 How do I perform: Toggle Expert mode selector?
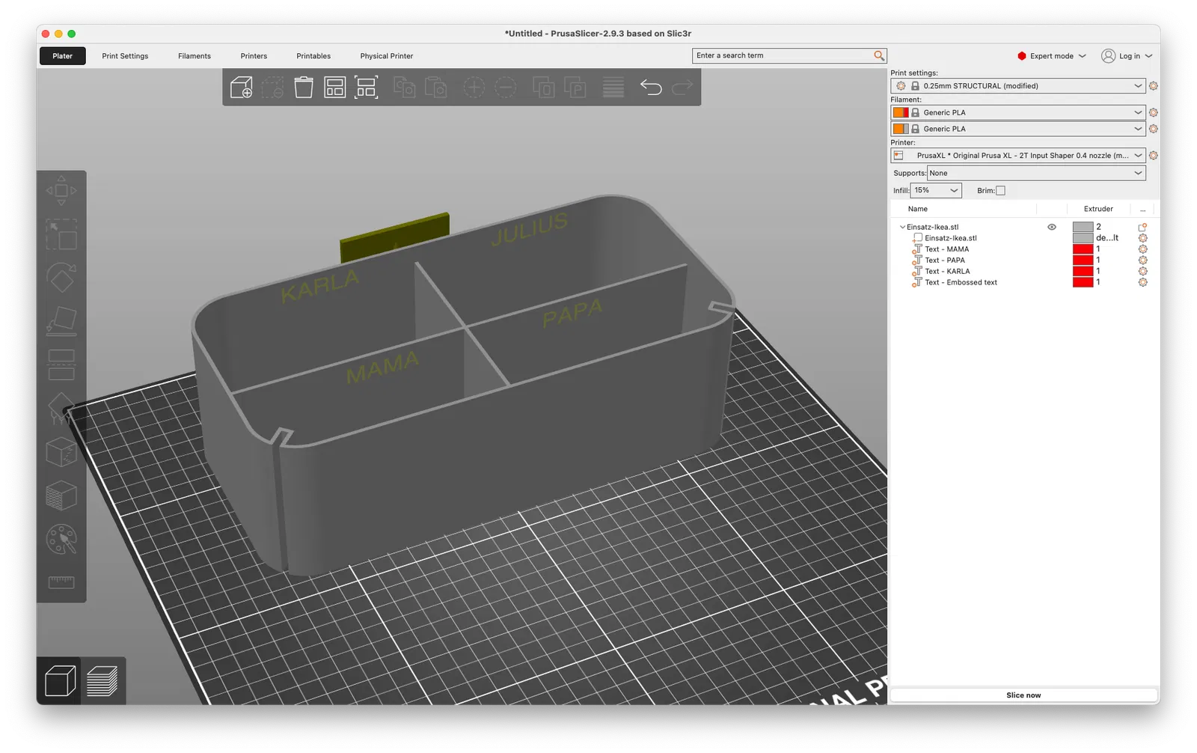(1051, 56)
